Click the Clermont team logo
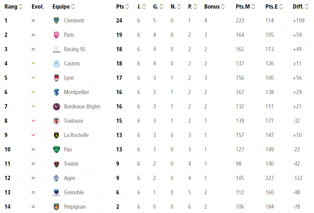Viewport: 314px width, 213px height. point(56,20)
